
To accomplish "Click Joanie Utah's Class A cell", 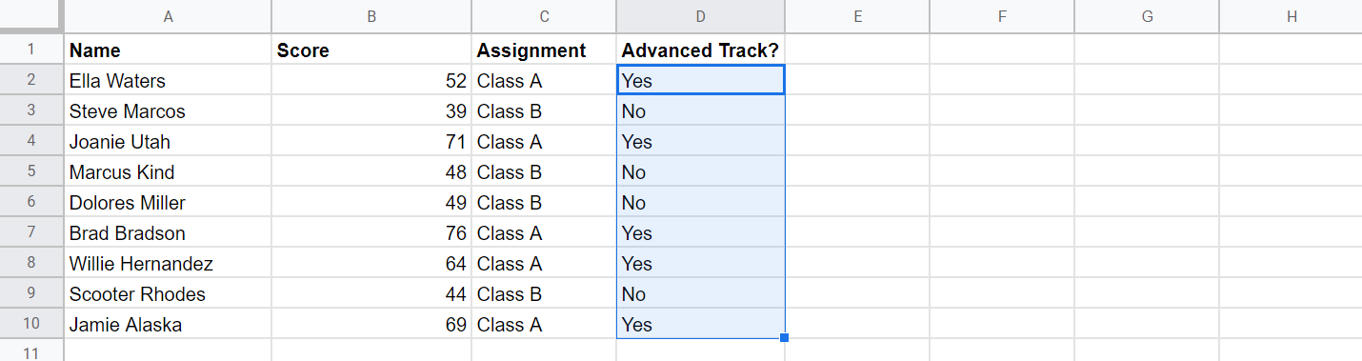I will click(544, 142).
